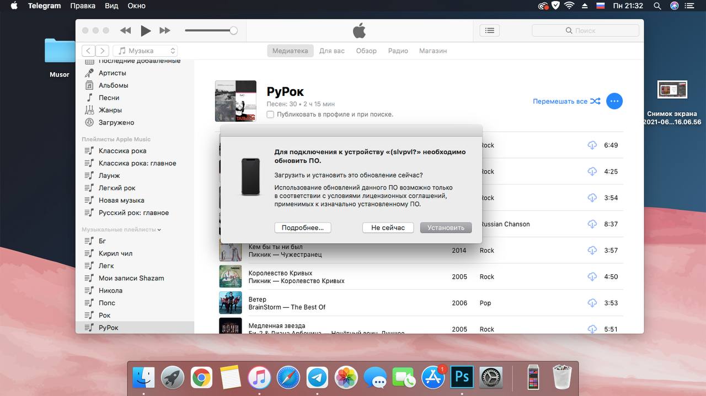Click the Установить dialog button
The image size is (706, 396).
coord(446,227)
